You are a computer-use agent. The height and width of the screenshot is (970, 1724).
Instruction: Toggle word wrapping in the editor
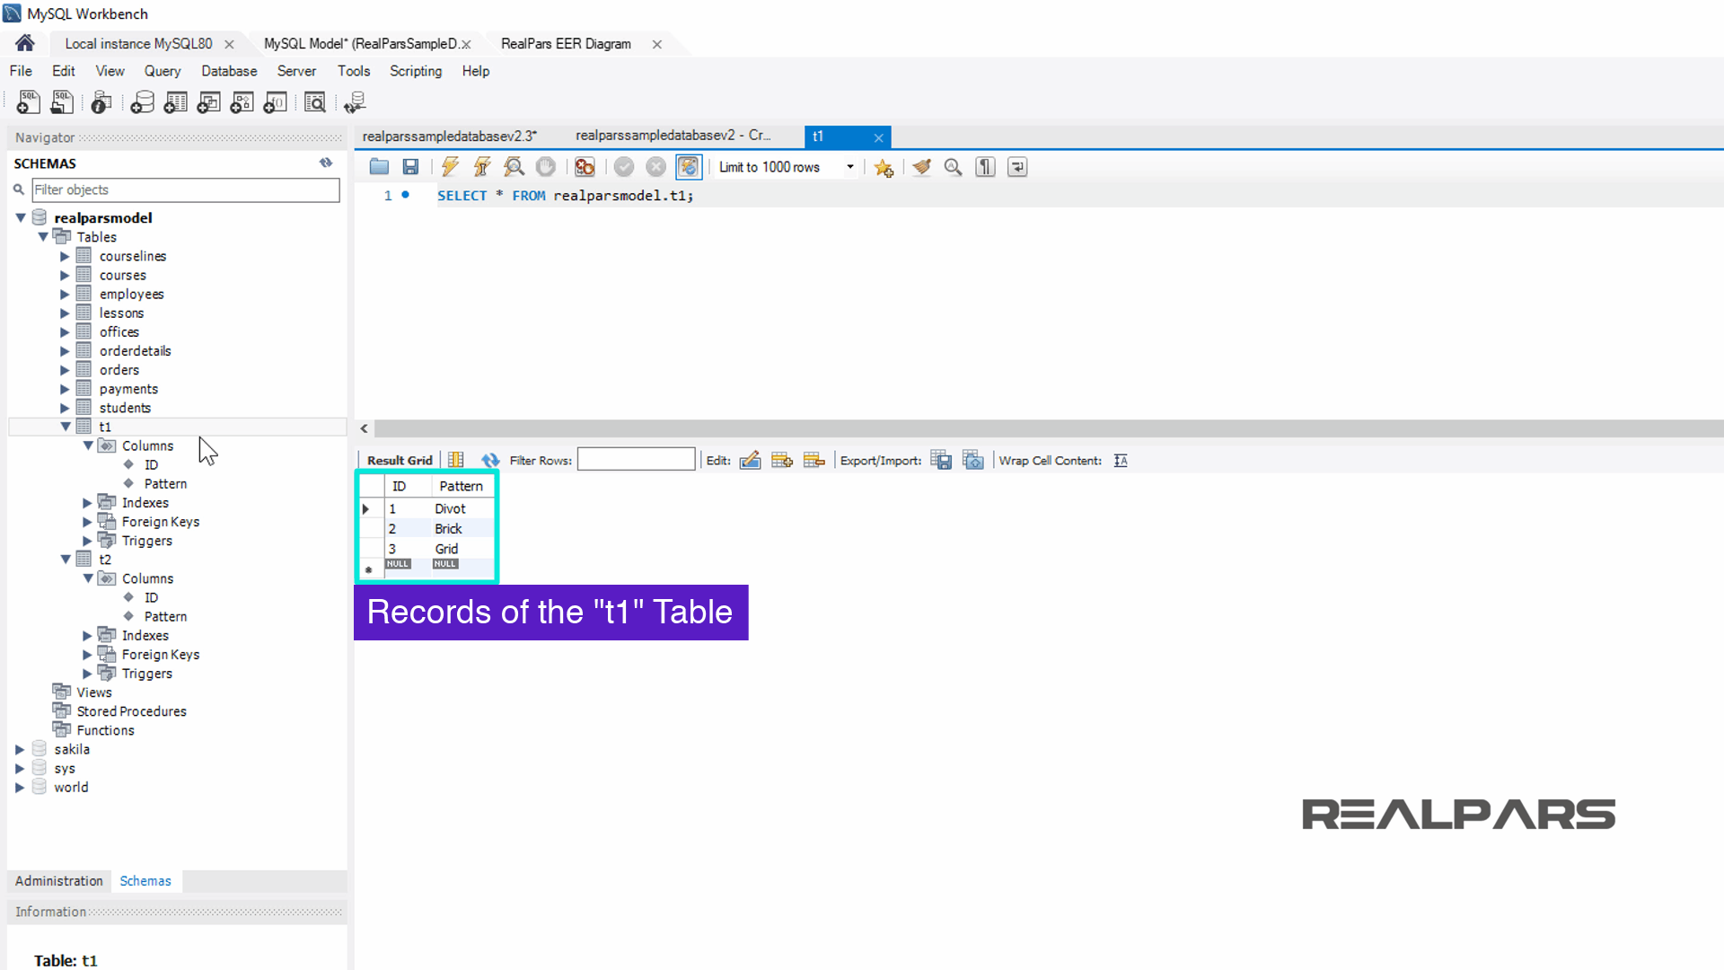point(1017,167)
